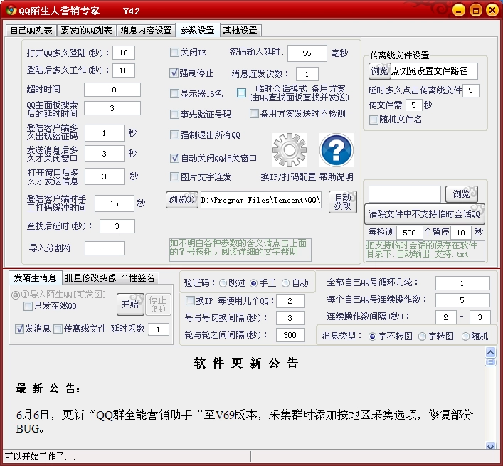The height and width of the screenshot is (466, 503).
Task: Click the 超时时间 input field
Action: click(112, 90)
